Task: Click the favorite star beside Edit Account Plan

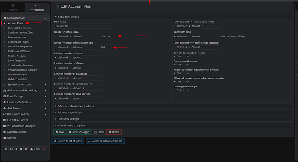Action: [57, 6]
